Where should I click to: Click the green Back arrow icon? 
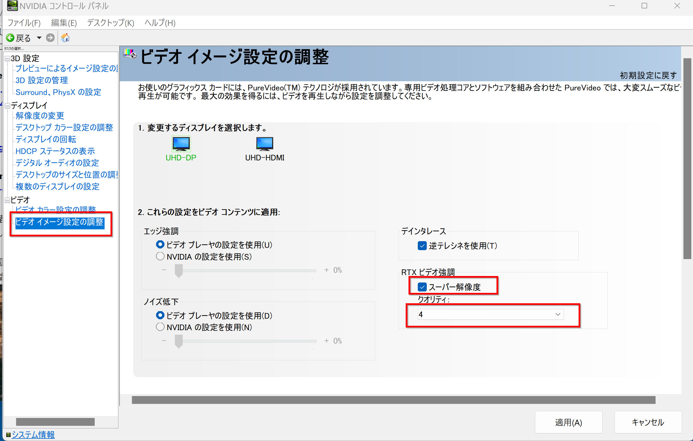tap(10, 38)
